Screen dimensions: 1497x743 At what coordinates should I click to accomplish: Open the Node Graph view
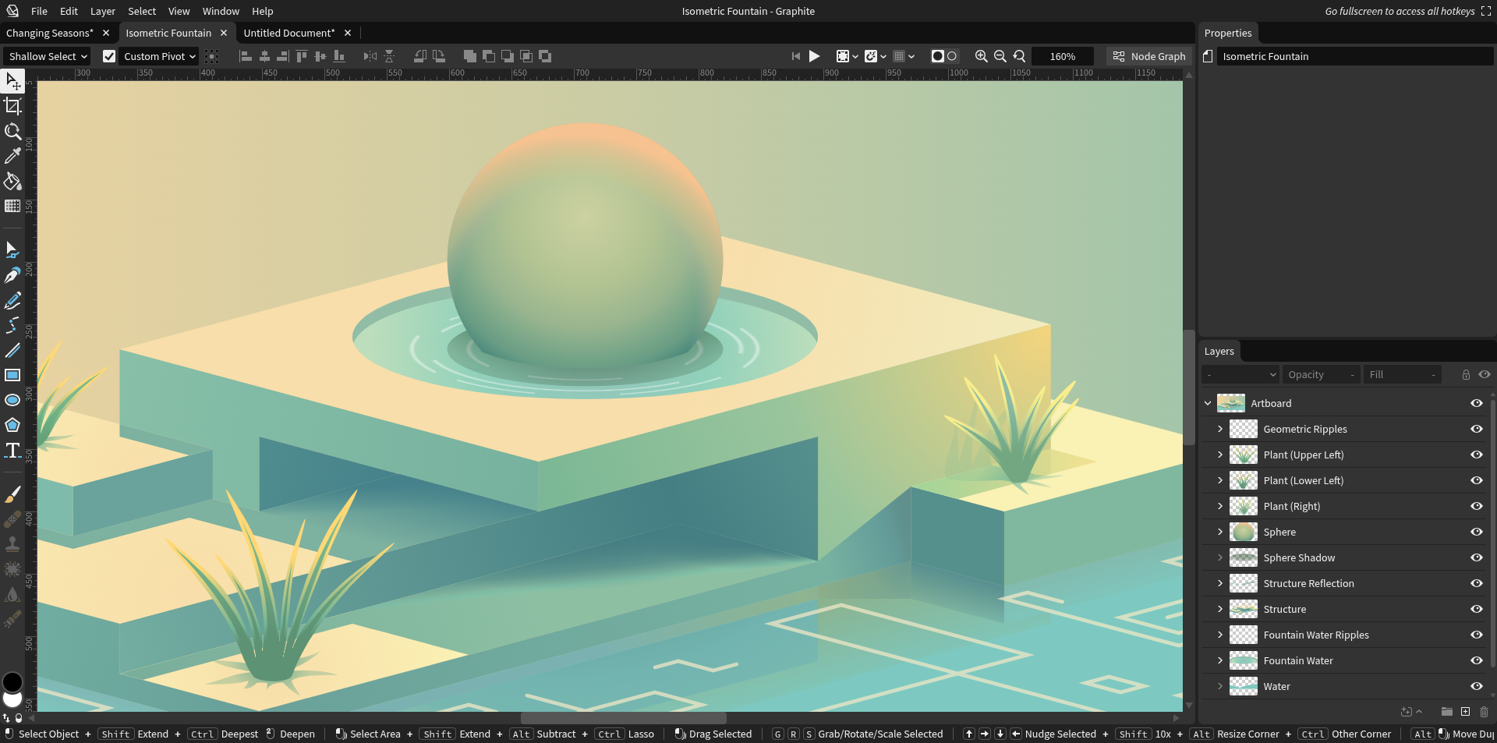pos(1149,56)
